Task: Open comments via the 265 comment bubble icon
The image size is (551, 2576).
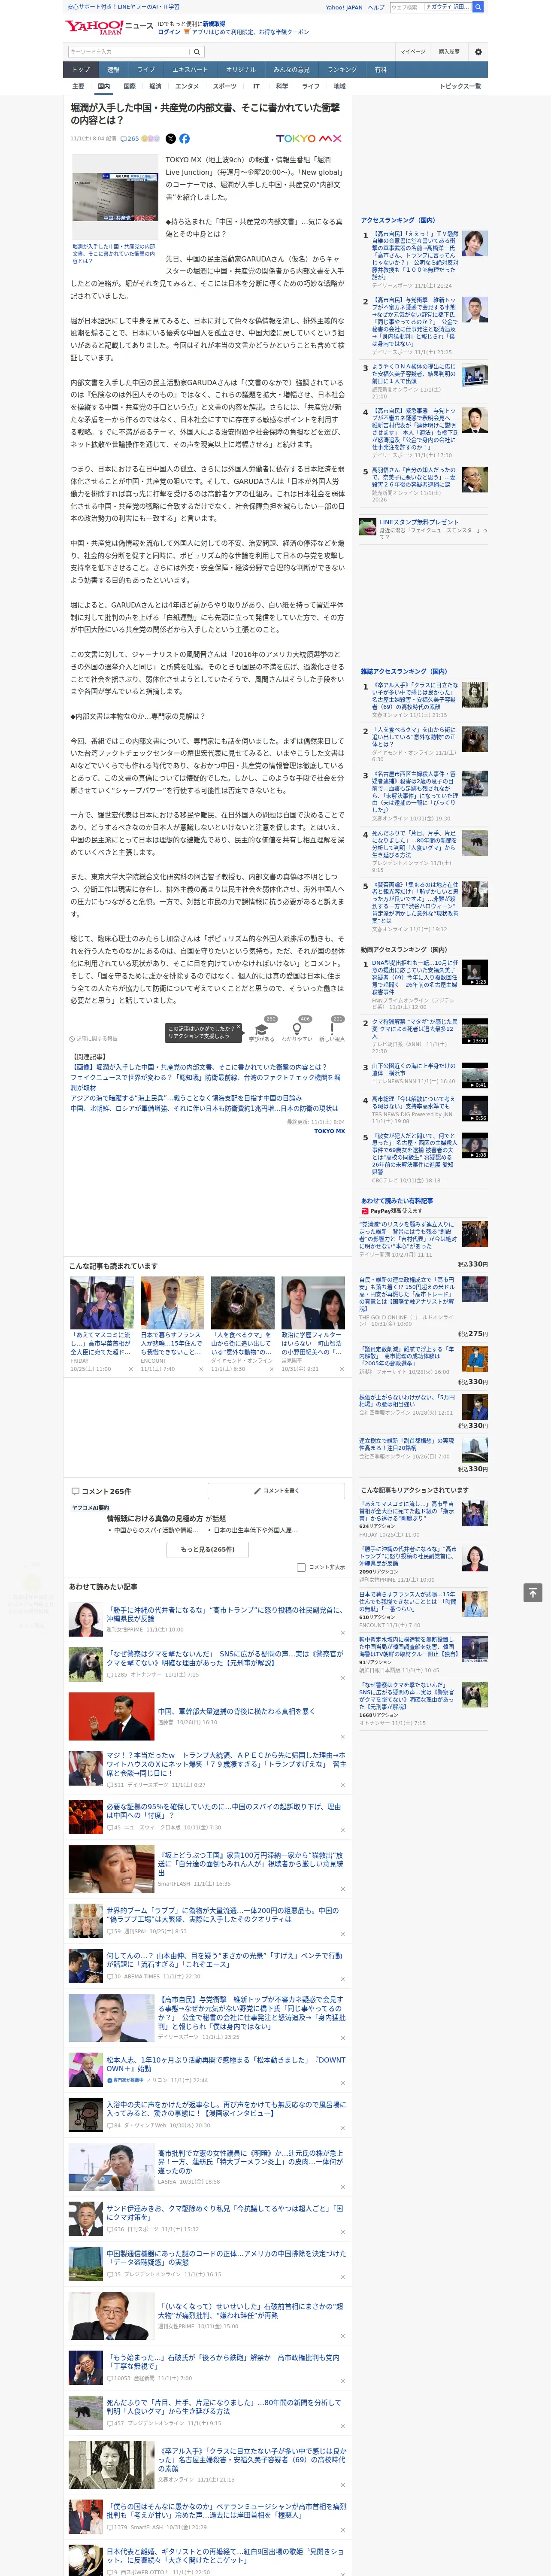Action: coord(130,139)
